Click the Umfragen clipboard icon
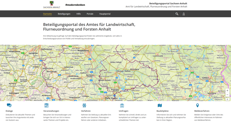Screen dimensions: 231x125 pos(122,105)
